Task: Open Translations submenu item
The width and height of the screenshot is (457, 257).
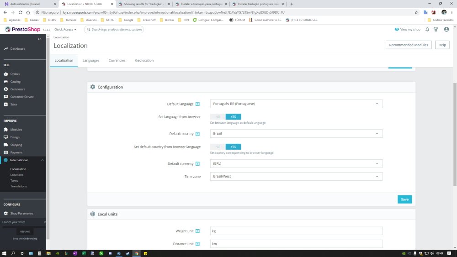Action: (x=18, y=186)
